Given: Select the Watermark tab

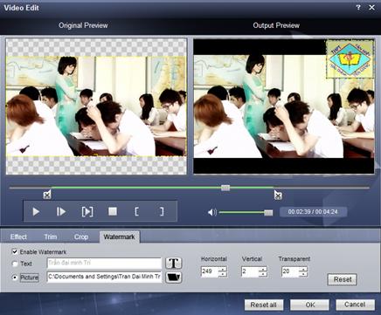Looking at the screenshot, I should (x=120, y=236).
